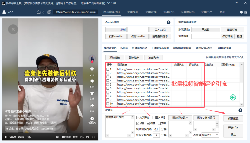Enable the 图片评论 checkbox
The width and height of the screenshot is (250, 143).
coord(154,117)
